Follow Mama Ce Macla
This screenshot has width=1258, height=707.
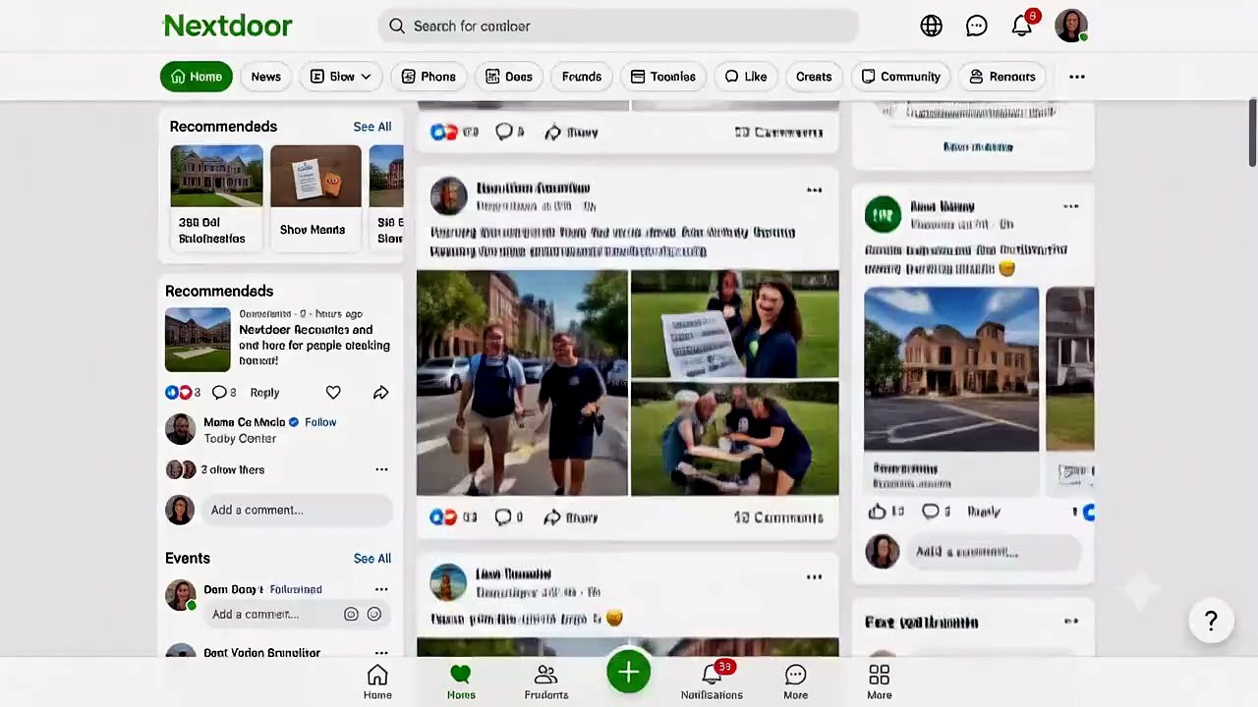(320, 422)
